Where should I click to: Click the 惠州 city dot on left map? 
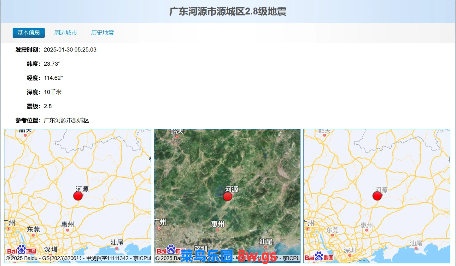coord(67,230)
